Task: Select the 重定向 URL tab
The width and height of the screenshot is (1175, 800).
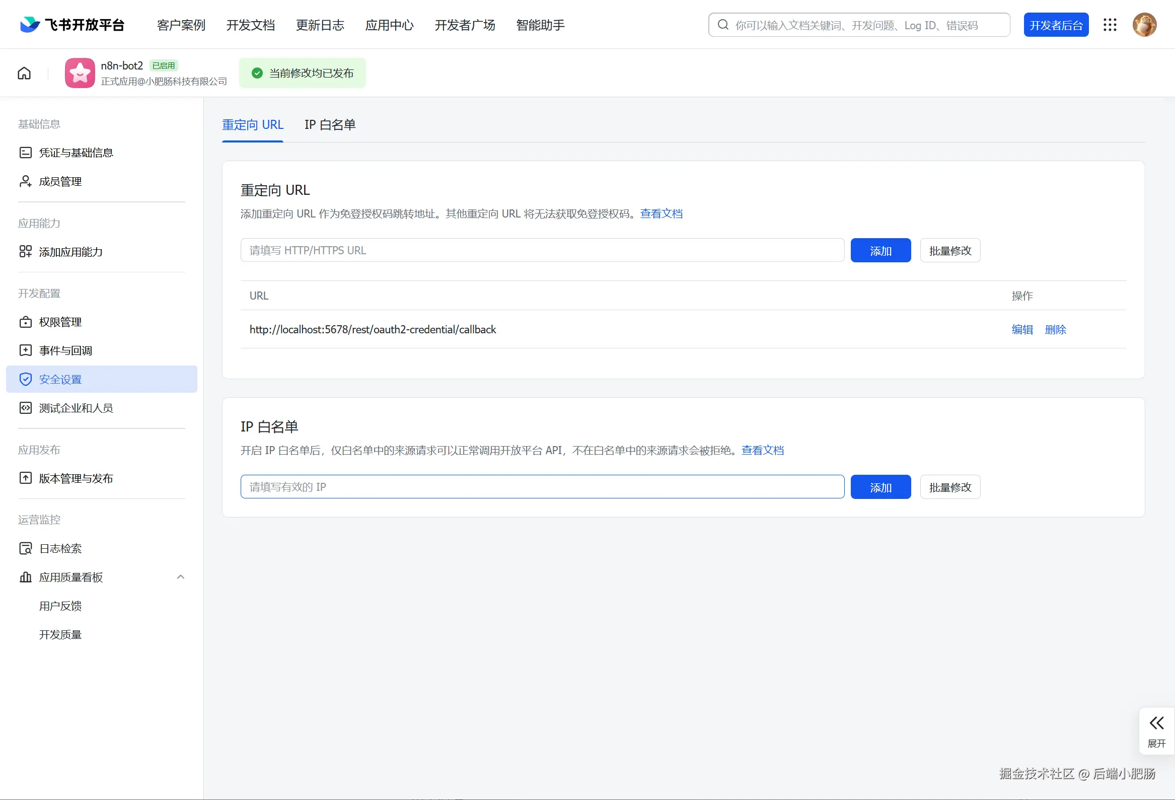Action: 252,125
